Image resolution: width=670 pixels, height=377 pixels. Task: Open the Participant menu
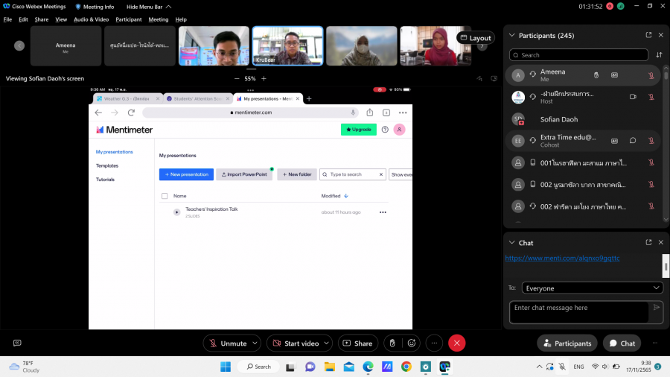(x=129, y=19)
